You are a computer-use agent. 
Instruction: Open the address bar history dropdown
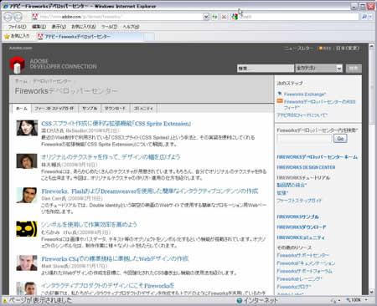[206, 17]
